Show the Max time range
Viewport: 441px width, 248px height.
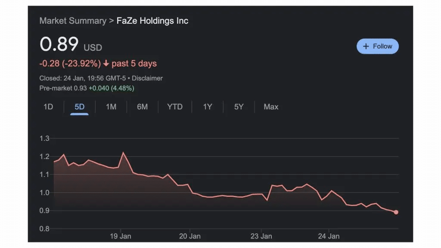pos(271,107)
